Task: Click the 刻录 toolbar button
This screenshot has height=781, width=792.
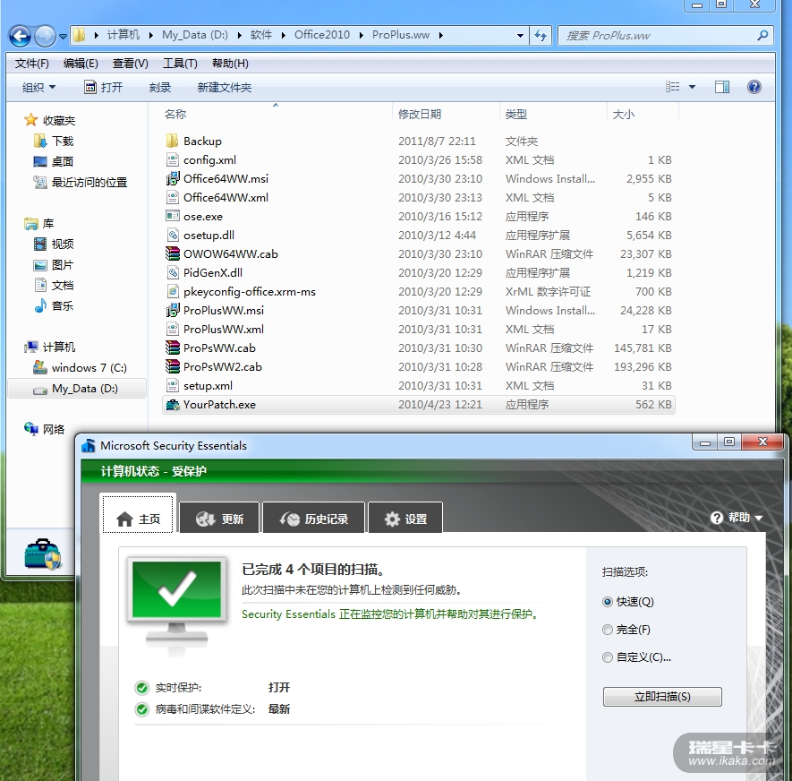Action: coord(159,88)
